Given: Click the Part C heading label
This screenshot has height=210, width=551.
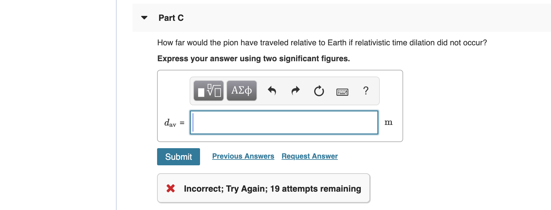Looking at the screenshot, I should click(171, 18).
